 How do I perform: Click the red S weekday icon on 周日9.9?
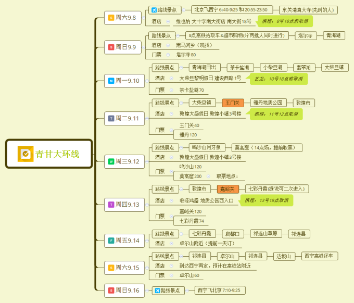pos(110,47)
